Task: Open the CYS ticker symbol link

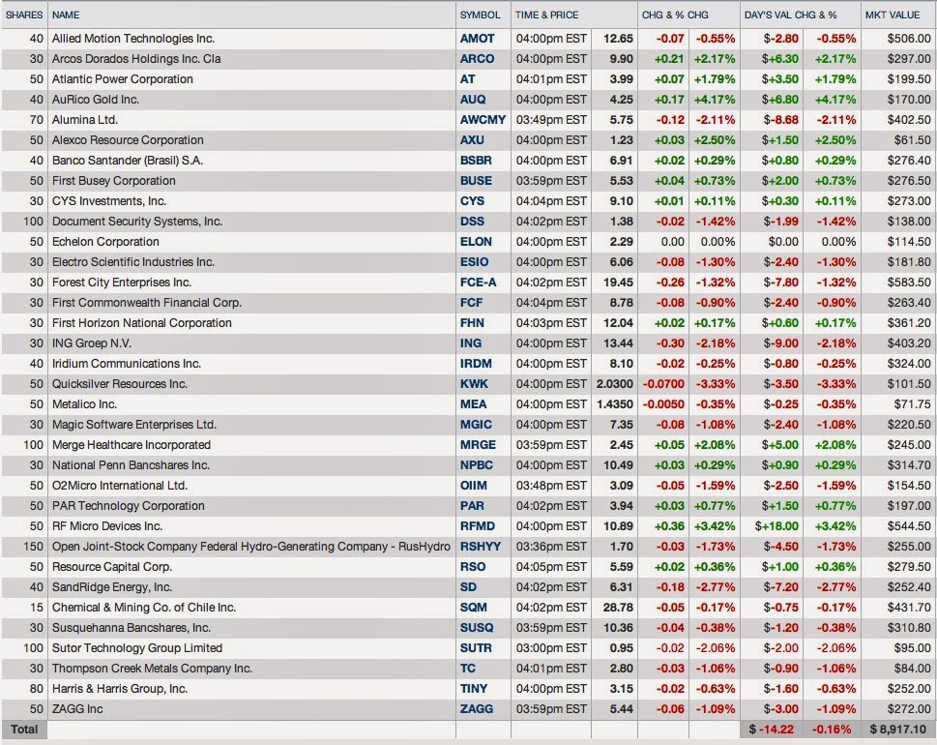Action: coord(472,201)
